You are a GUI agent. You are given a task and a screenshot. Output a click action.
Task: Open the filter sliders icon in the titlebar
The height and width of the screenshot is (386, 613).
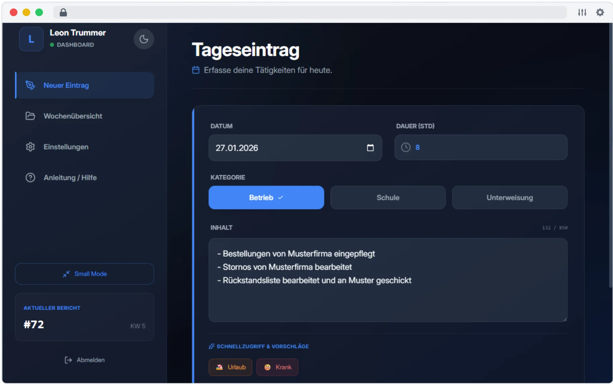click(583, 12)
